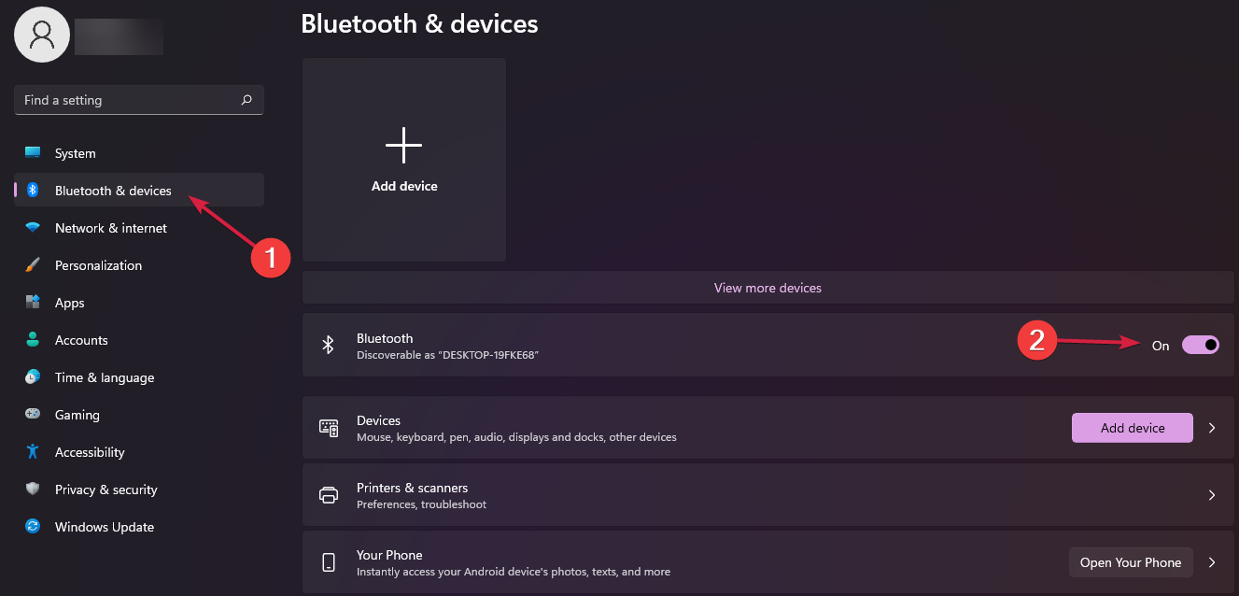Select Bluetooth & devices in sidebar
The height and width of the screenshot is (596, 1239).
click(112, 190)
